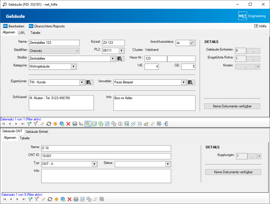This screenshot has height=204, width=270.
Task: Toggle the Anschlussstatus Ja checkbox
Action: (192, 43)
